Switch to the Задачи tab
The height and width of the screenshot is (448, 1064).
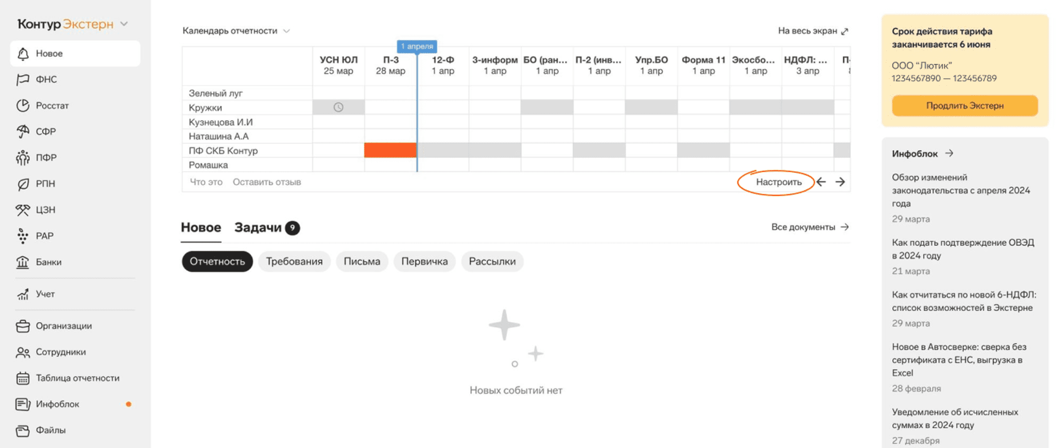[x=258, y=228]
